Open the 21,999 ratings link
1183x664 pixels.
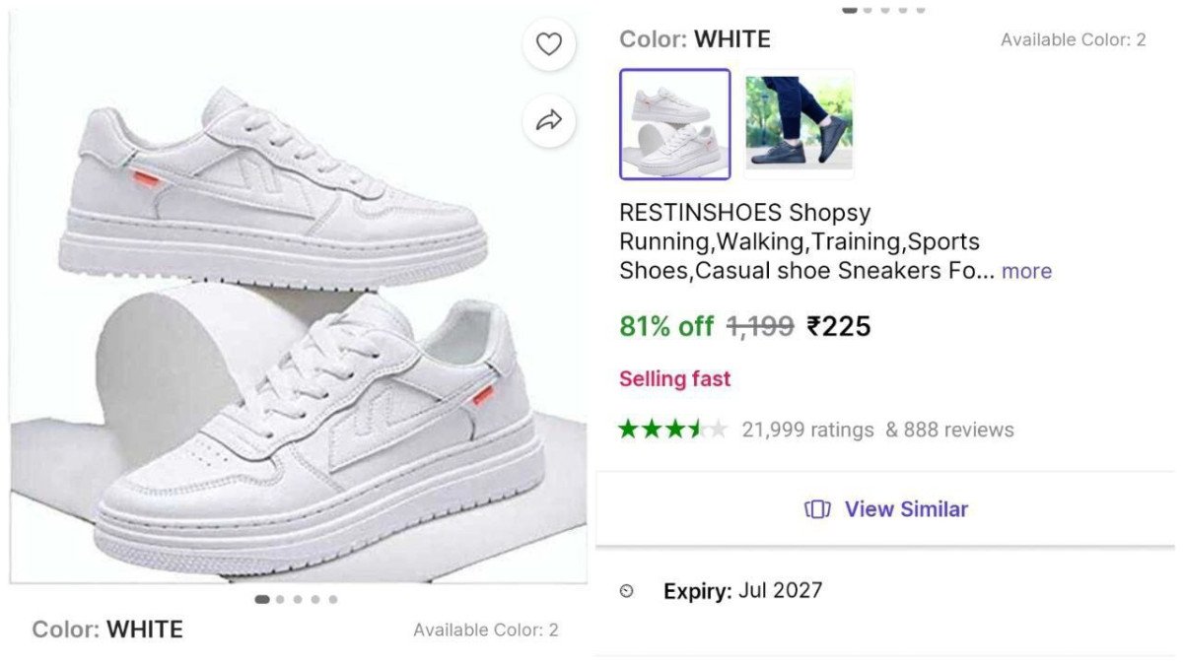click(x=807, y=430)
